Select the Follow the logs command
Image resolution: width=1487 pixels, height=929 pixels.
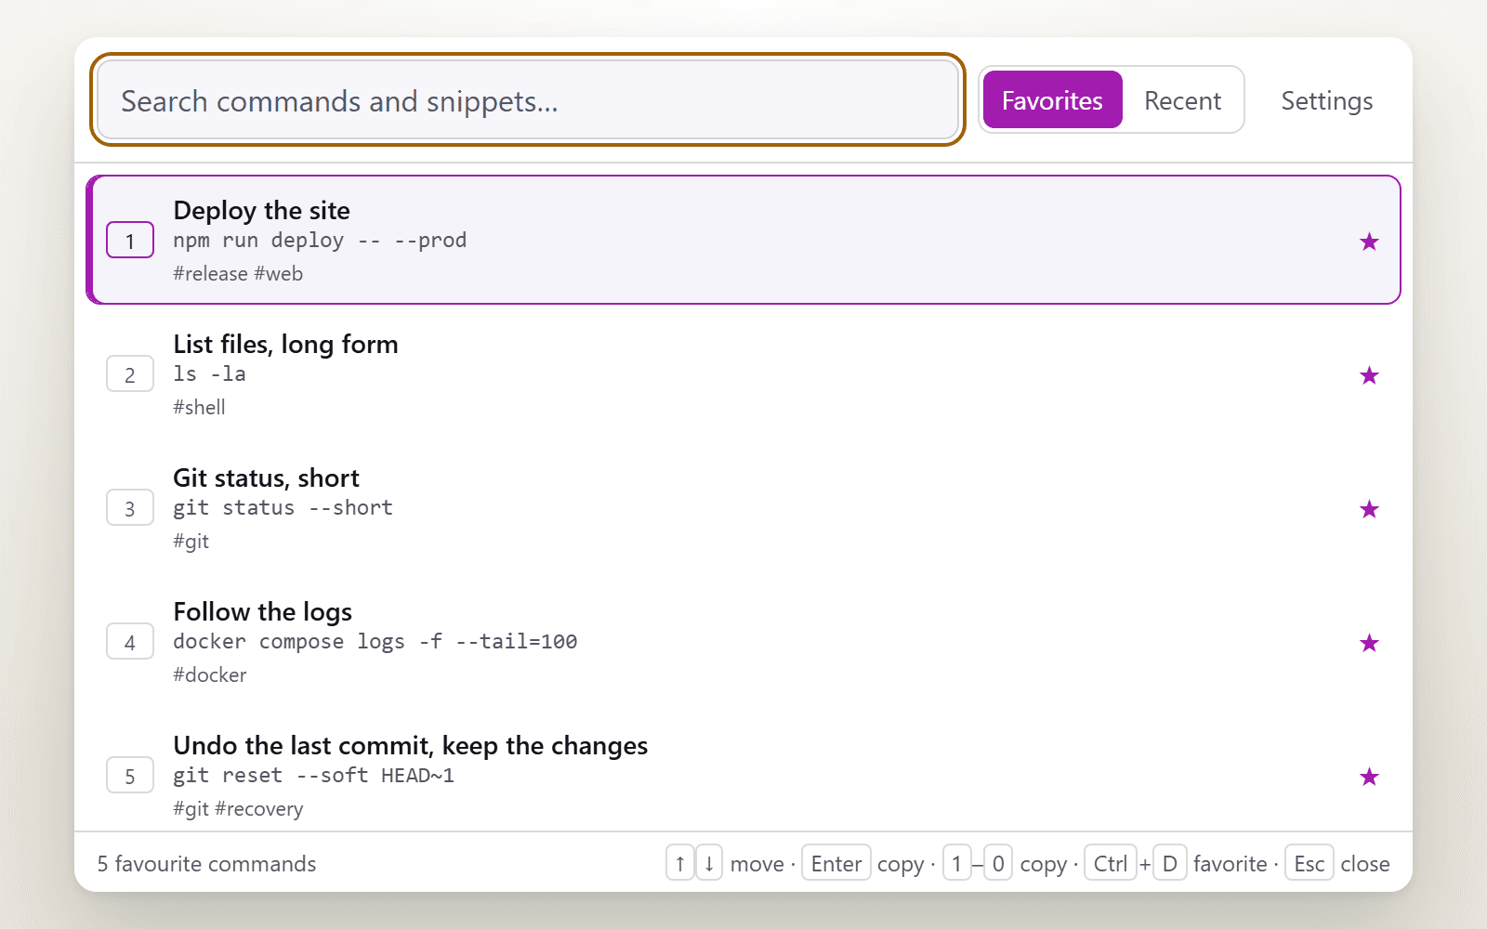(x=743, y=641)
